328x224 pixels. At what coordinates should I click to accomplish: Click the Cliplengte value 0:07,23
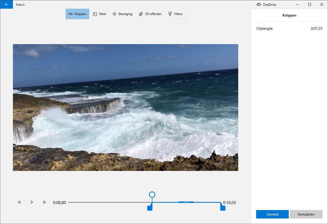[x=317, y=28]
